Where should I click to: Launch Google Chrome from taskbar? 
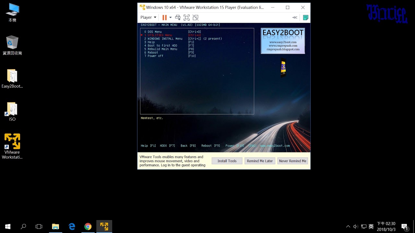point(88,227)
